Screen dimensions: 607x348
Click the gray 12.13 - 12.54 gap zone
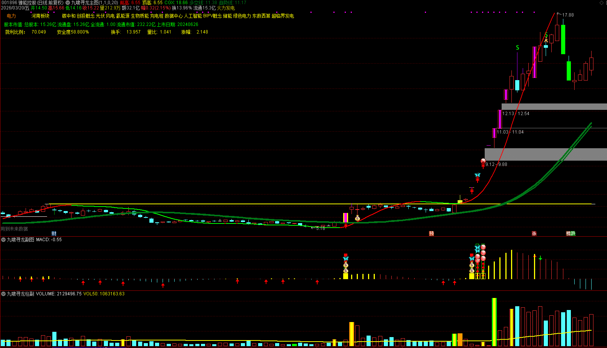point(554,107)
